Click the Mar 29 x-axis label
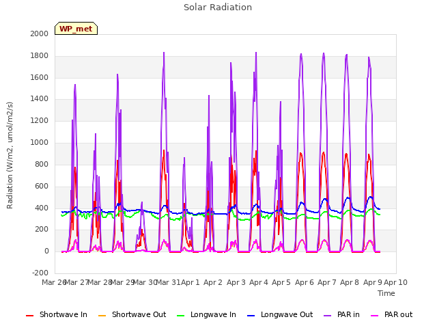 pyautogui.click(x=122, y=282)
